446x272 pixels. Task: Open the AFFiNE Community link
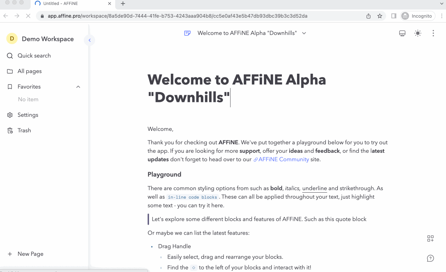[x=281, y=159]
